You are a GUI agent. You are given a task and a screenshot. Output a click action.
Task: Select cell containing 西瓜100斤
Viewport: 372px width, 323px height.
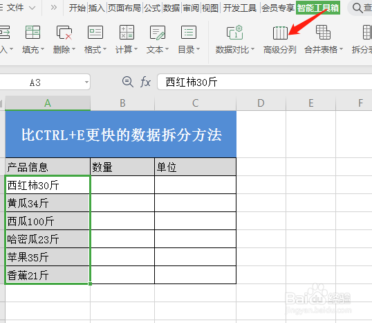48,221
